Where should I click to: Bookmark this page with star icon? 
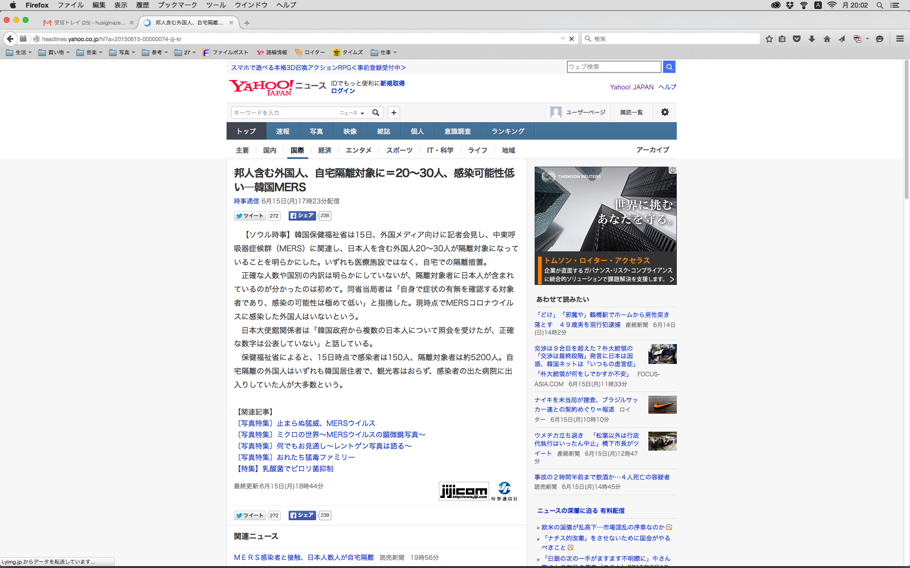(x=769, y=39)
